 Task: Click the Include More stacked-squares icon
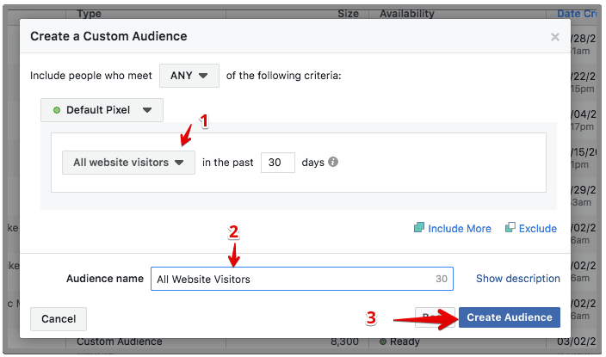[419, 227]
